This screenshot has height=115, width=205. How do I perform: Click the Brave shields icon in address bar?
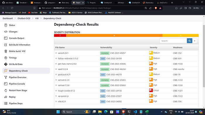pos(156,8)
